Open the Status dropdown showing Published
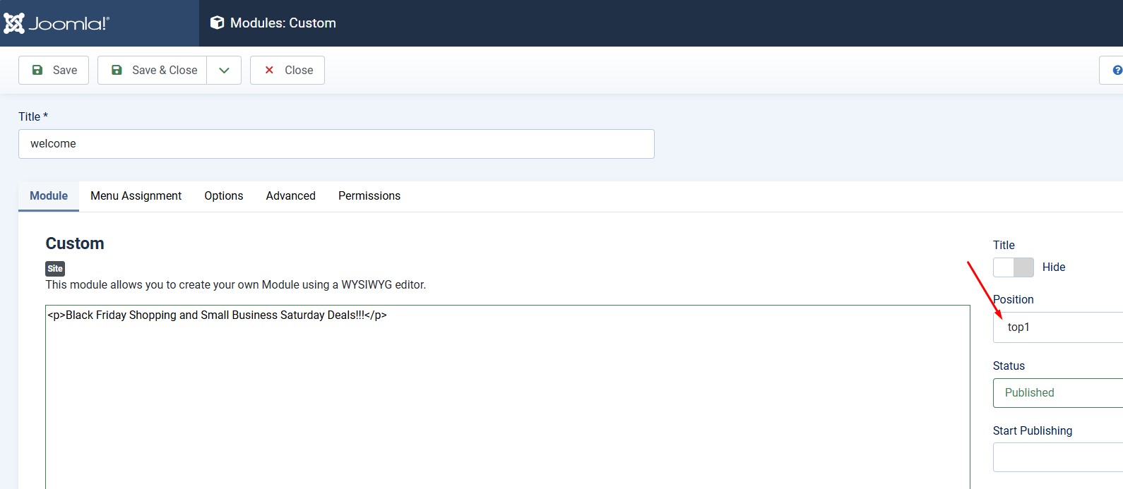Screen dimensions: 1123x489 (x=1057, y=393)
